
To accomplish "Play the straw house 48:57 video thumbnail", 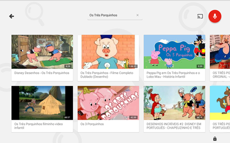I will click(x=42, y=103).
